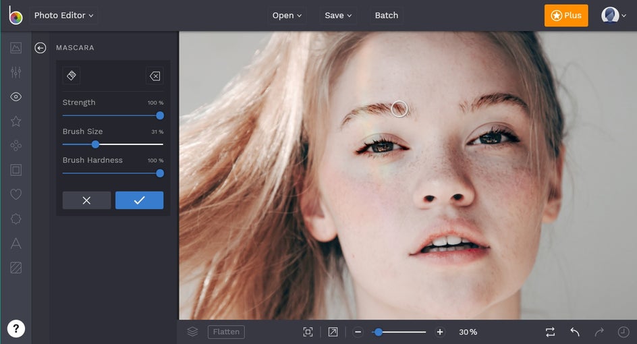Image resolution: width=637 pixels, height=344 pixels.
Task: Select the erase mode icon
Action: (155, 76)
